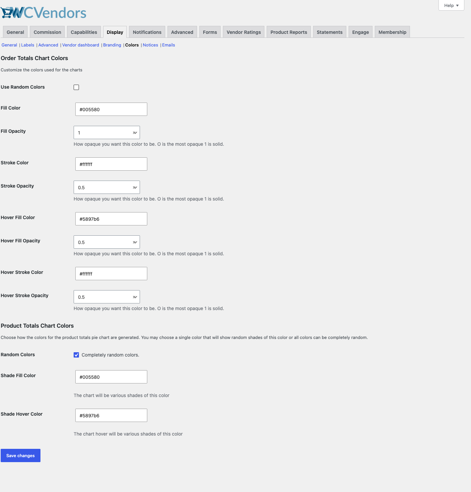471x492 pixels.
Task: View the Vendor Ratings tab
Action: pyautogui.click(x=244, y=32)
